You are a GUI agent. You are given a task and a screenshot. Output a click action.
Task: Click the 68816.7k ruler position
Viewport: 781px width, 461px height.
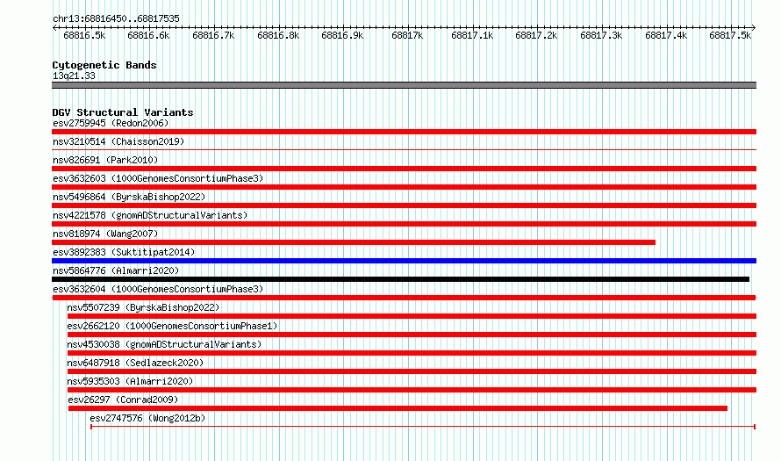213,35
